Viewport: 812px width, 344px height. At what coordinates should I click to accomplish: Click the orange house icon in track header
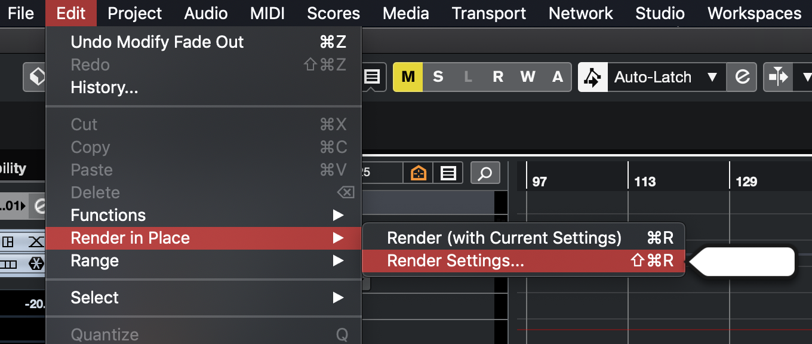click(419, 173)
